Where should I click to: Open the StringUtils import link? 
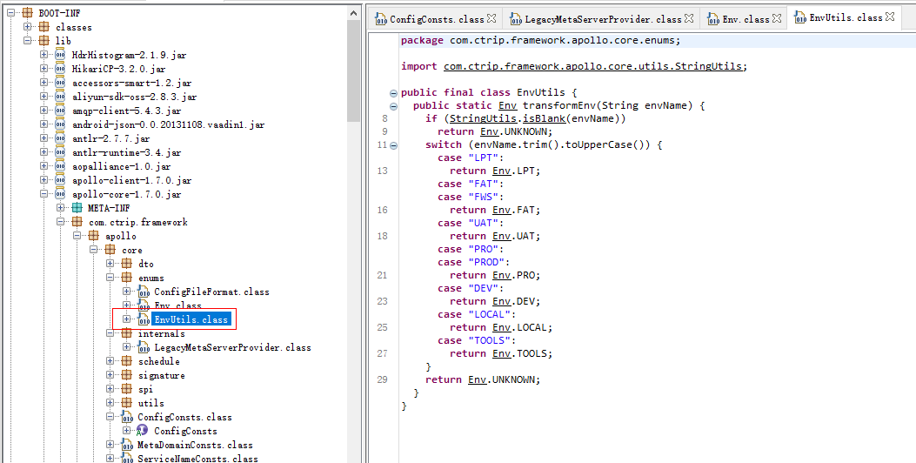593,67
